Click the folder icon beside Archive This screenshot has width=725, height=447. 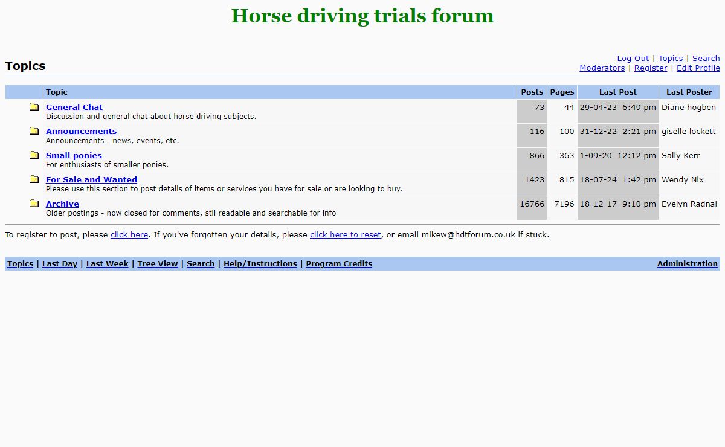(34, 204)
